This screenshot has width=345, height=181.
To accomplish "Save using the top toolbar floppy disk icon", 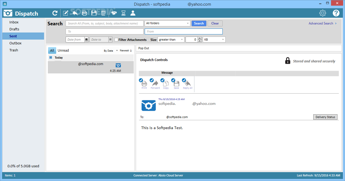I will [x=94, y=13].
